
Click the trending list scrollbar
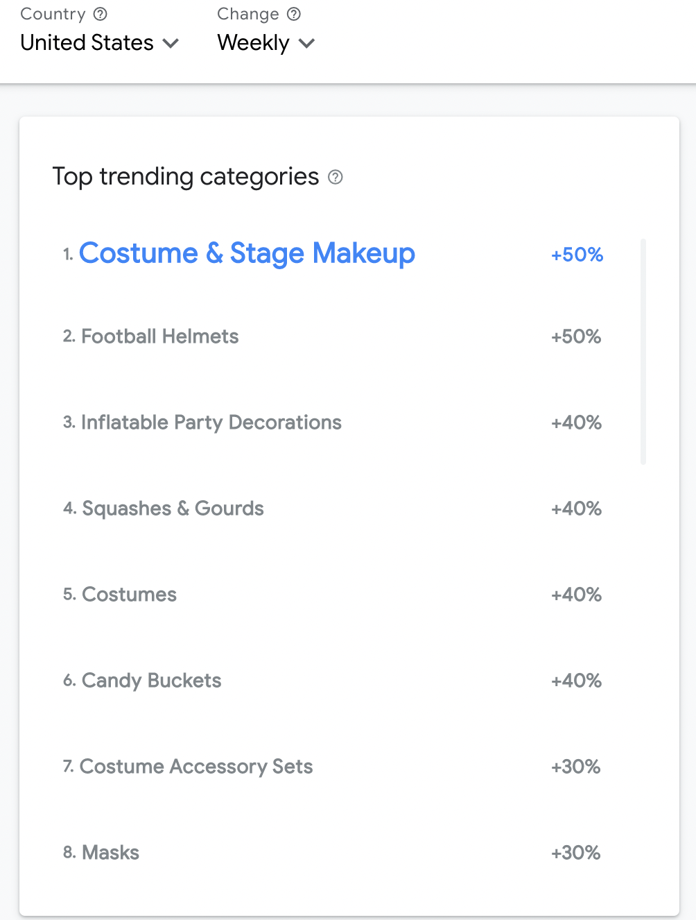click(643, 351)
